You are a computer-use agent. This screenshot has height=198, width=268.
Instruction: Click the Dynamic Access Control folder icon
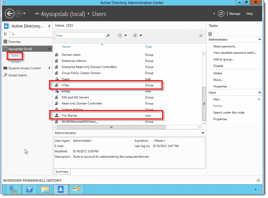(5, 68)
